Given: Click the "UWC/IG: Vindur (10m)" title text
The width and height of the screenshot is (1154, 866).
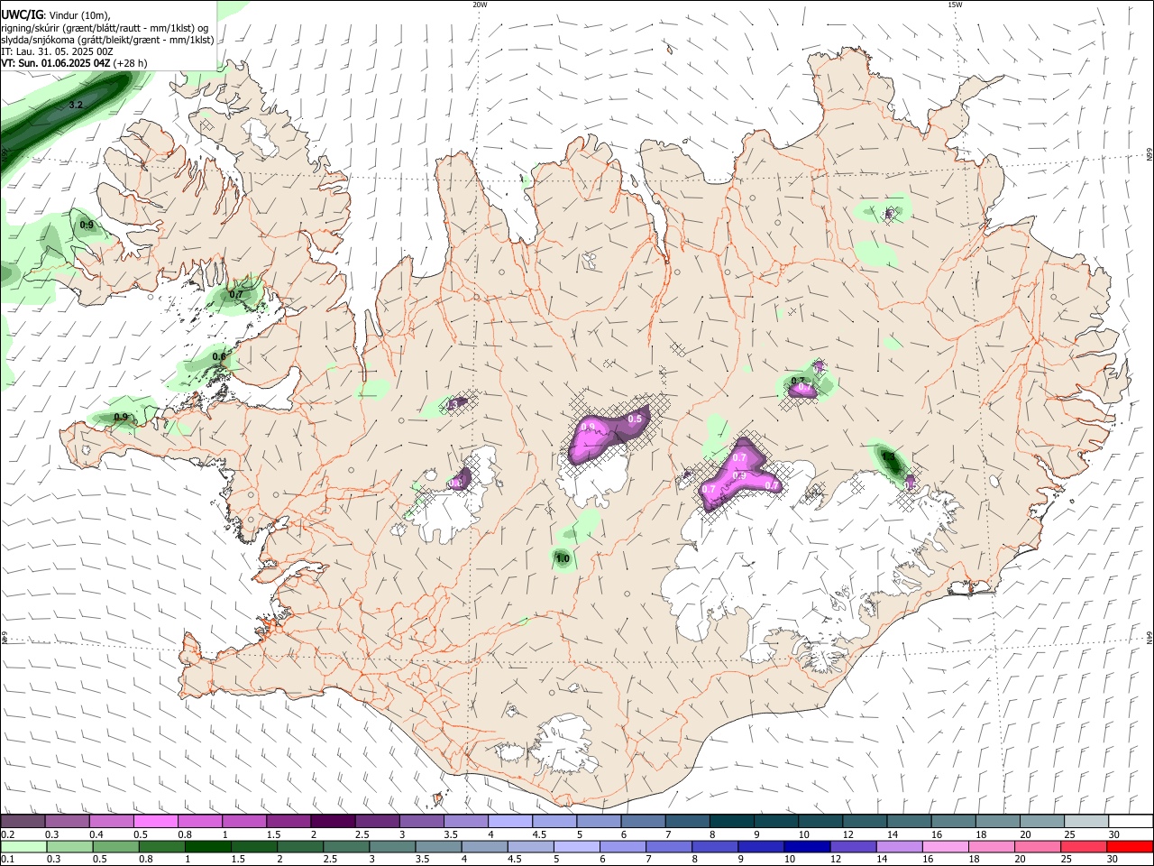Looking at the screenshot, I should coord(55,15).
